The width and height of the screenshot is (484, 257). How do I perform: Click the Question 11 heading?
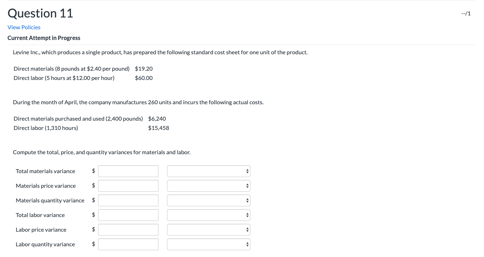pos(40,13)
